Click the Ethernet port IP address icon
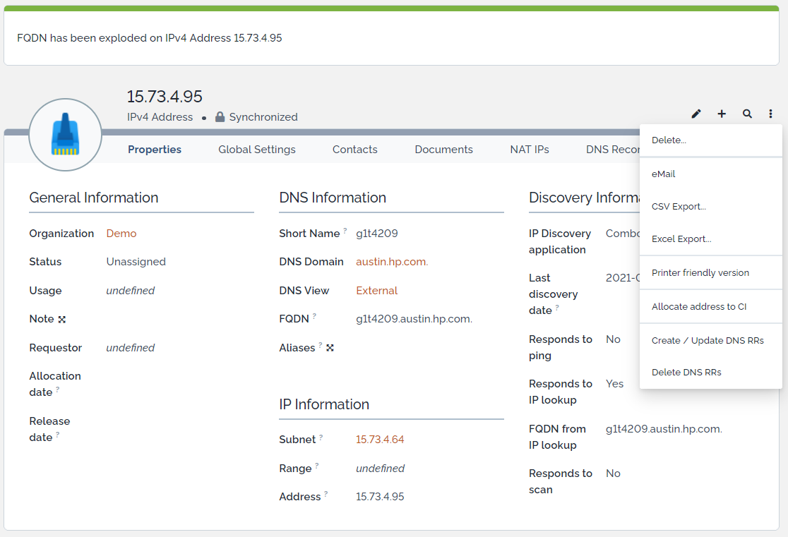The image size is (788, 537). [65, 135]
